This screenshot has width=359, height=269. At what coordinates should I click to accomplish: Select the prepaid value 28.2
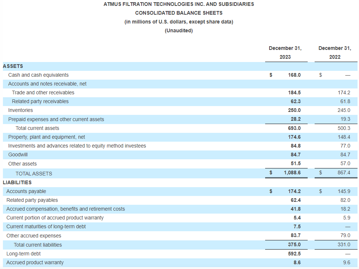click(296, 119)
